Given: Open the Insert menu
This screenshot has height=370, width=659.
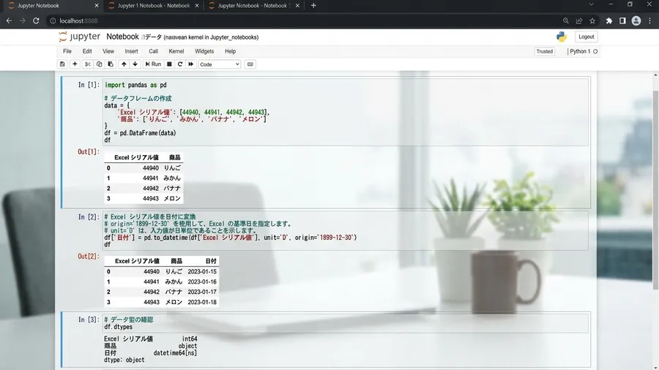Looking at the screenshot, I should pos(131,51).
